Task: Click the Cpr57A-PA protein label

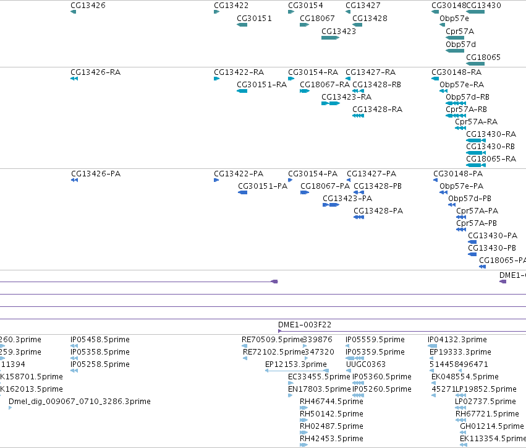Action: pos(477,211)
